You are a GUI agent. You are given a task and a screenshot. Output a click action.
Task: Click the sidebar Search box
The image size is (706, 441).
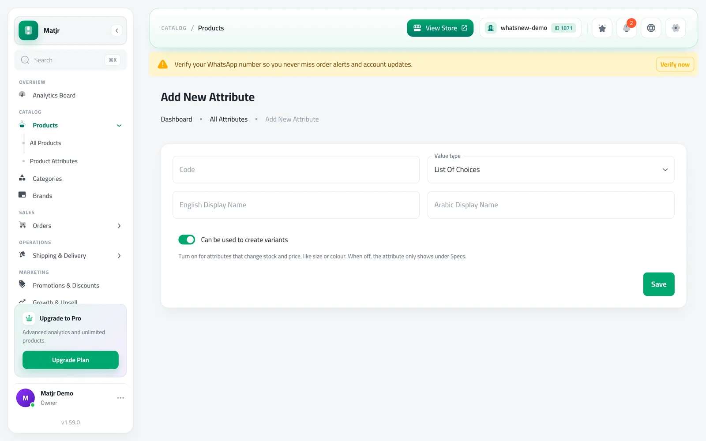pos(71,60)
